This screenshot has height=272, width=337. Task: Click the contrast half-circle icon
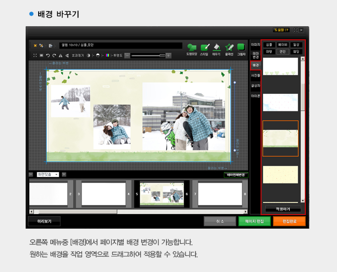88,55
